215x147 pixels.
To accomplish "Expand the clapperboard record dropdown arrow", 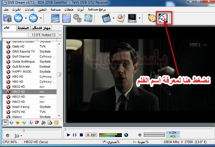I will coord(113,18).
